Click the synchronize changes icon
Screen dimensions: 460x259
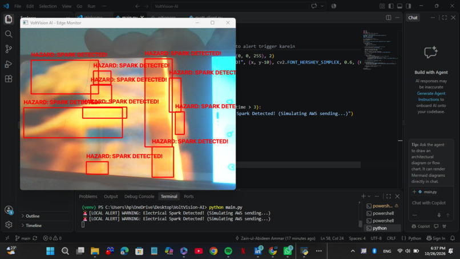(x=35, y=238)
